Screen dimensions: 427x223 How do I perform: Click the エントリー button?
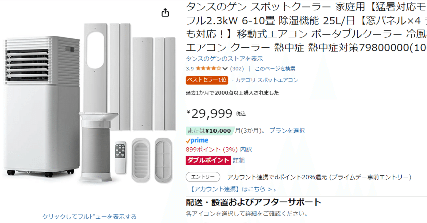(202, 177)
